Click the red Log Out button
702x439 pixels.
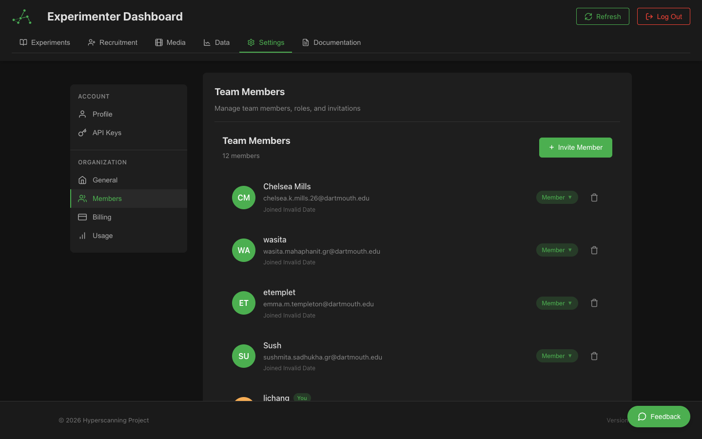pyautogui.click(x=663, y=16)
